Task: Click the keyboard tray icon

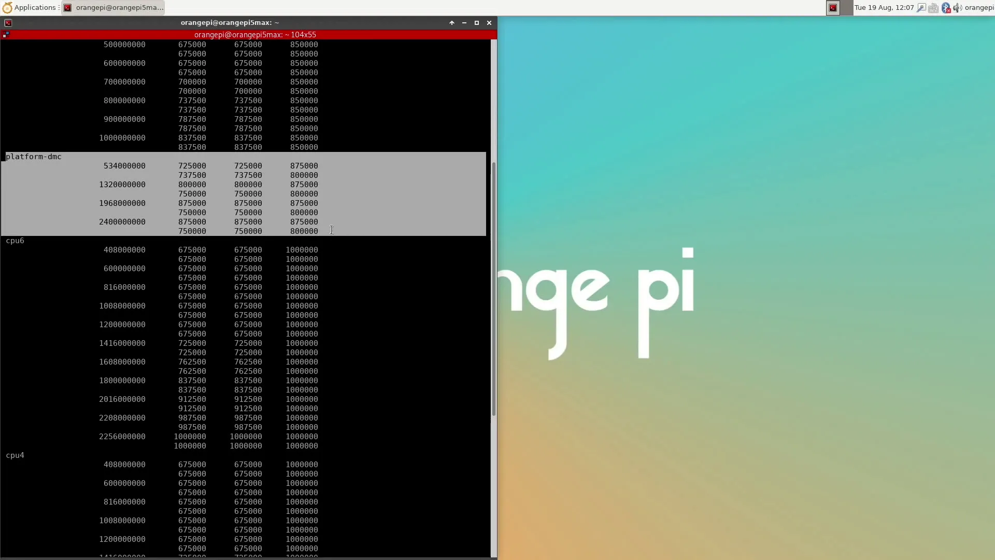Action: [933, 8]
